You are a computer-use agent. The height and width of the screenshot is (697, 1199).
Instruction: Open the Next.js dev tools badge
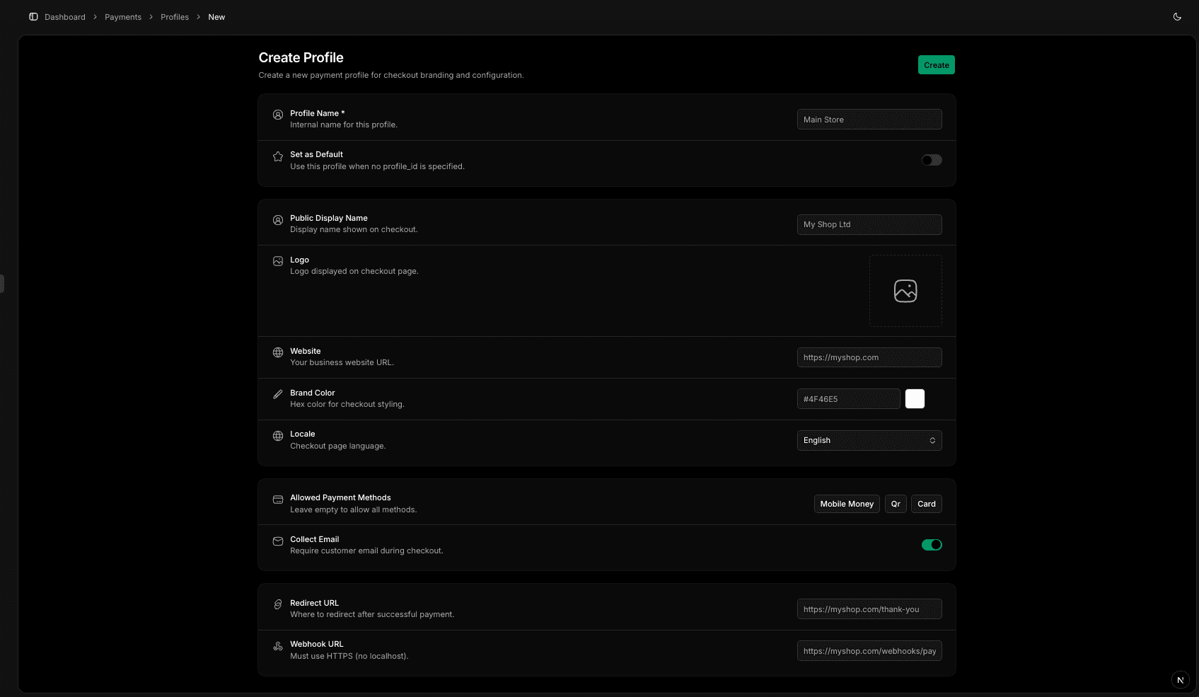(1180, 680)
